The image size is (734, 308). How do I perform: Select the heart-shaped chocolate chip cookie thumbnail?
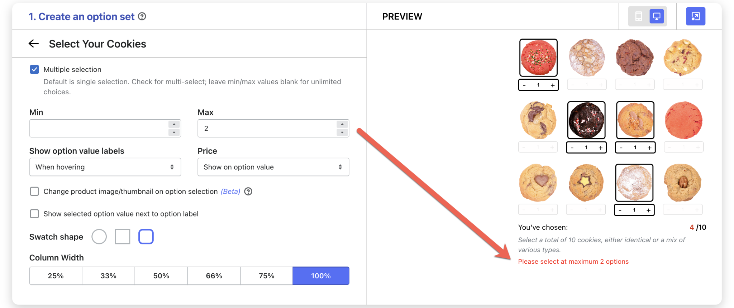pyautogui.click(x=538, y=182)
